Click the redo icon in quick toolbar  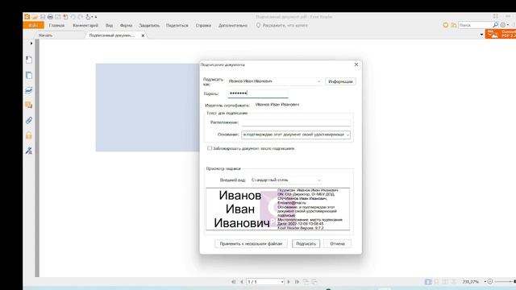point(81,17)
